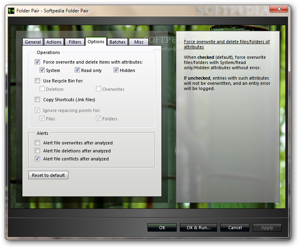Image resolution: width=299 pixels, height=248 pixels.
Task: Go to the Filters tab
Action: (x=75, y=42)
